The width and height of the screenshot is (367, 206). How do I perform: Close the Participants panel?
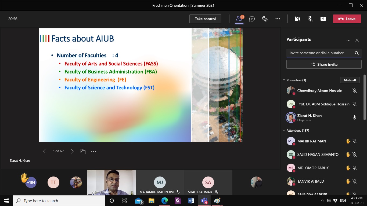(357, 40)
